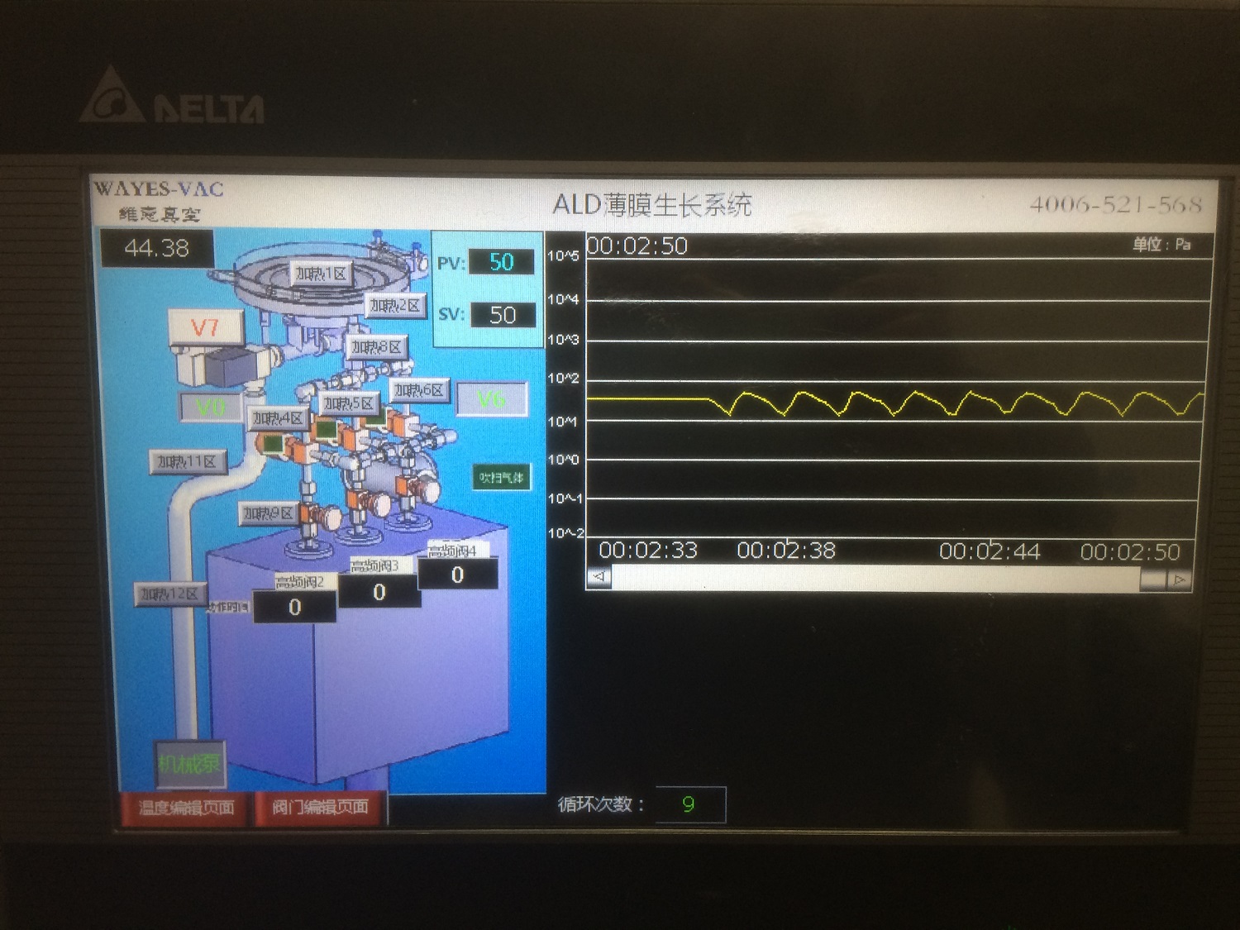This screenshot has height=930, width=1240.
Task: Open the 温度编辑页面 temperature edit page
Action: (186, 808)
